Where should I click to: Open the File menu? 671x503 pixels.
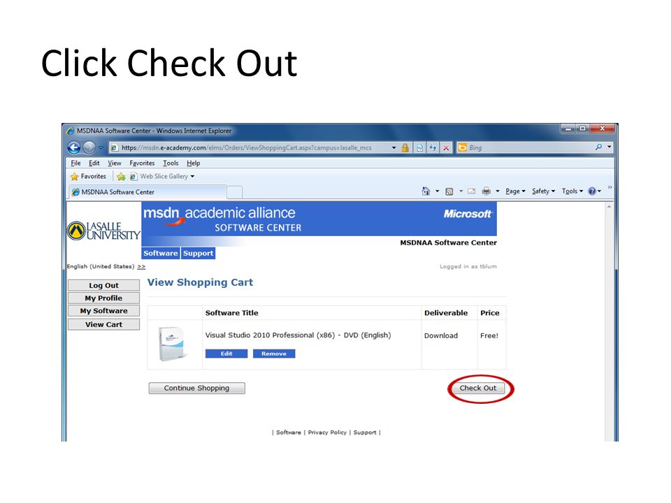[x=75, y=163]
